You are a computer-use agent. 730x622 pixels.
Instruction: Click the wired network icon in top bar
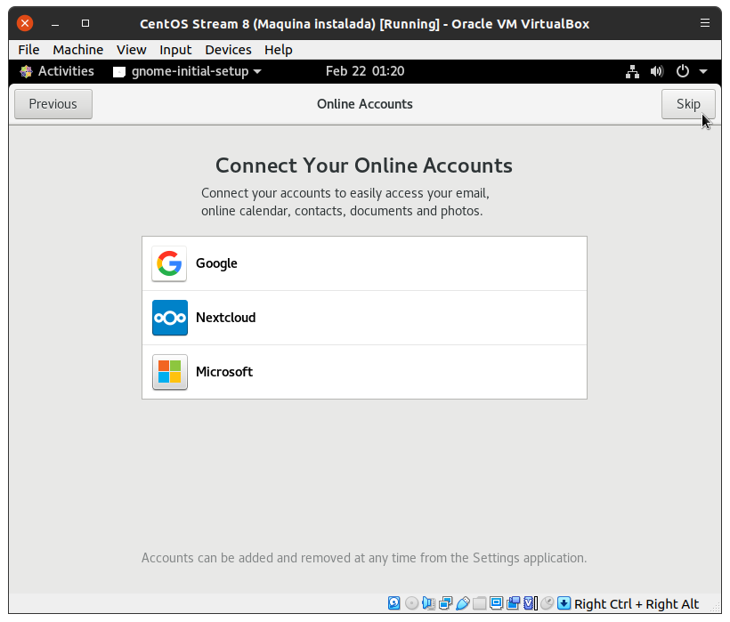[632, 71]
